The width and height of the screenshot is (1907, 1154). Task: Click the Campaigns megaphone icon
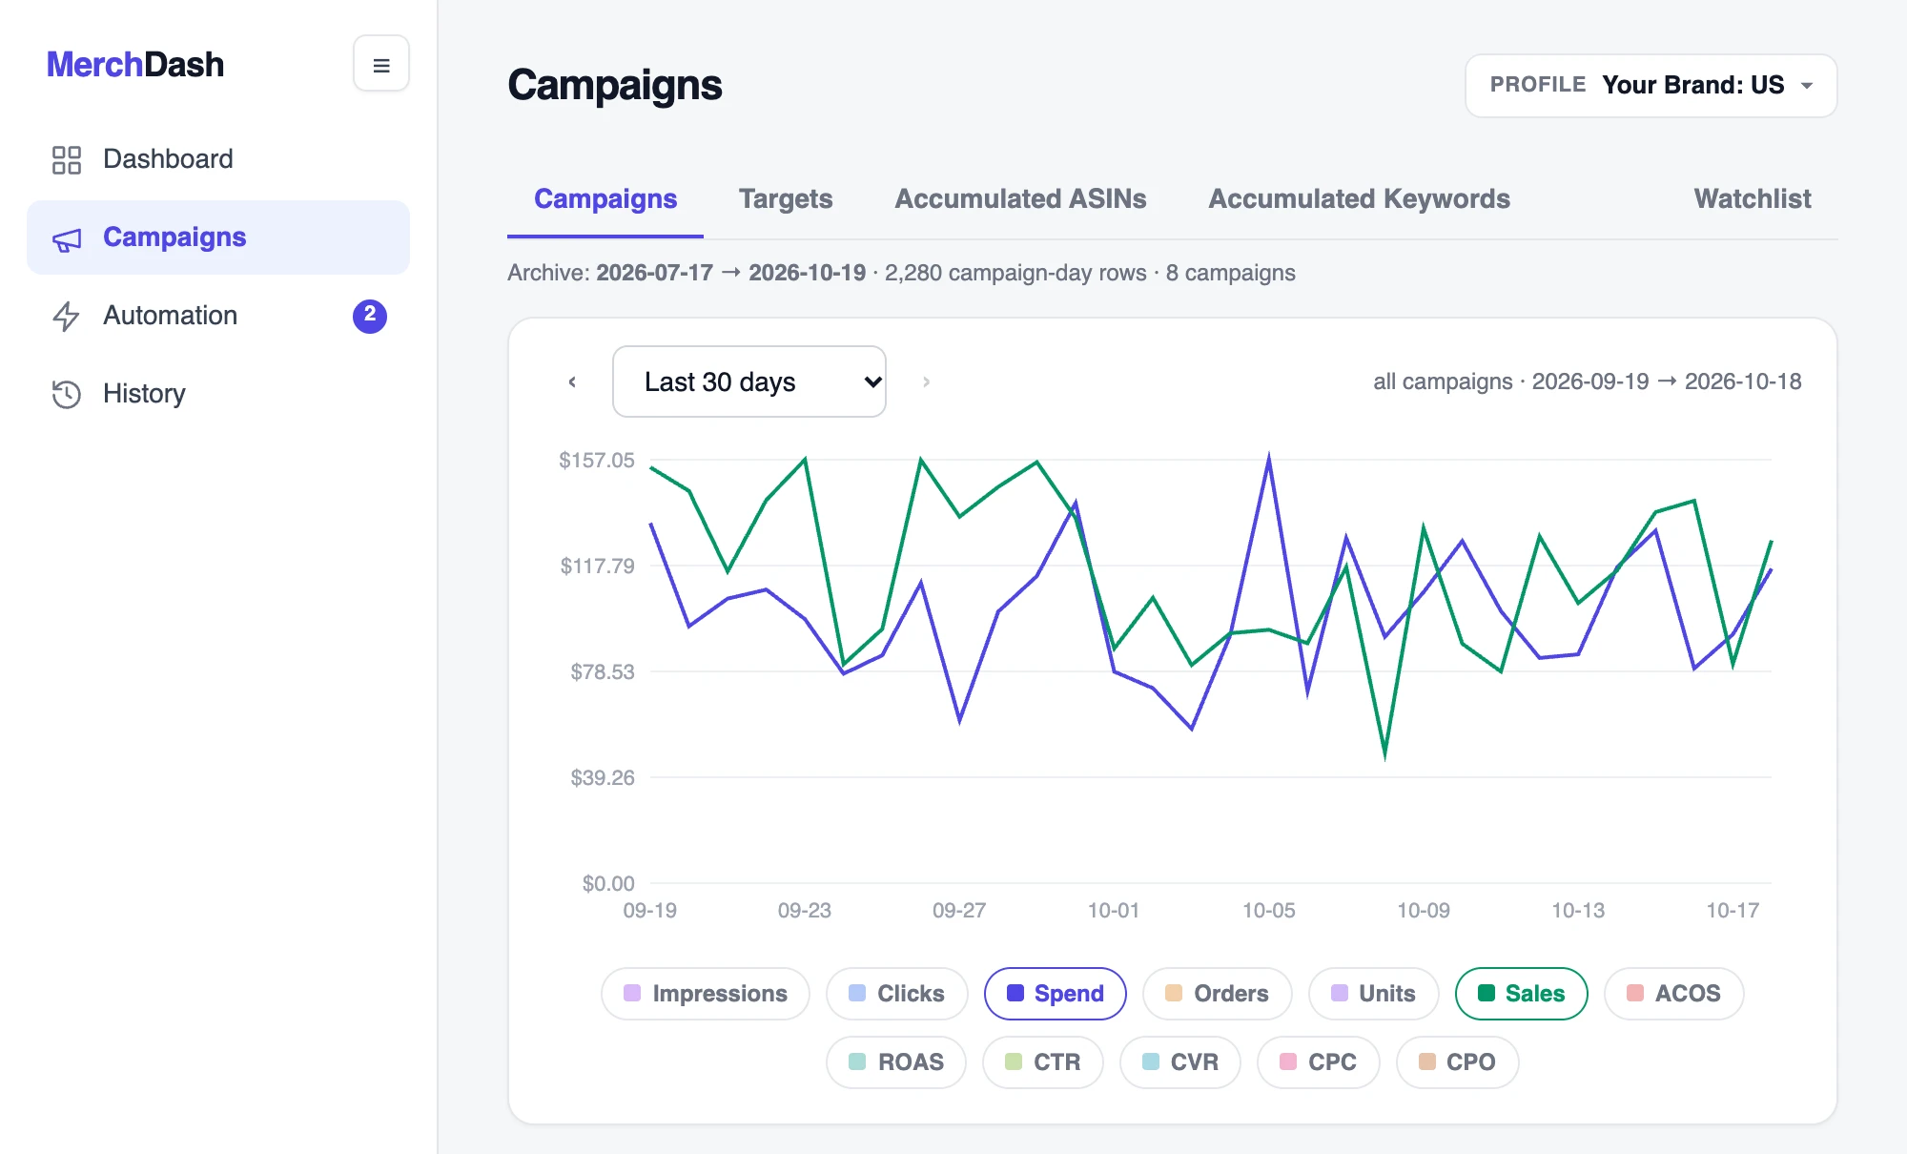[67, 238]
